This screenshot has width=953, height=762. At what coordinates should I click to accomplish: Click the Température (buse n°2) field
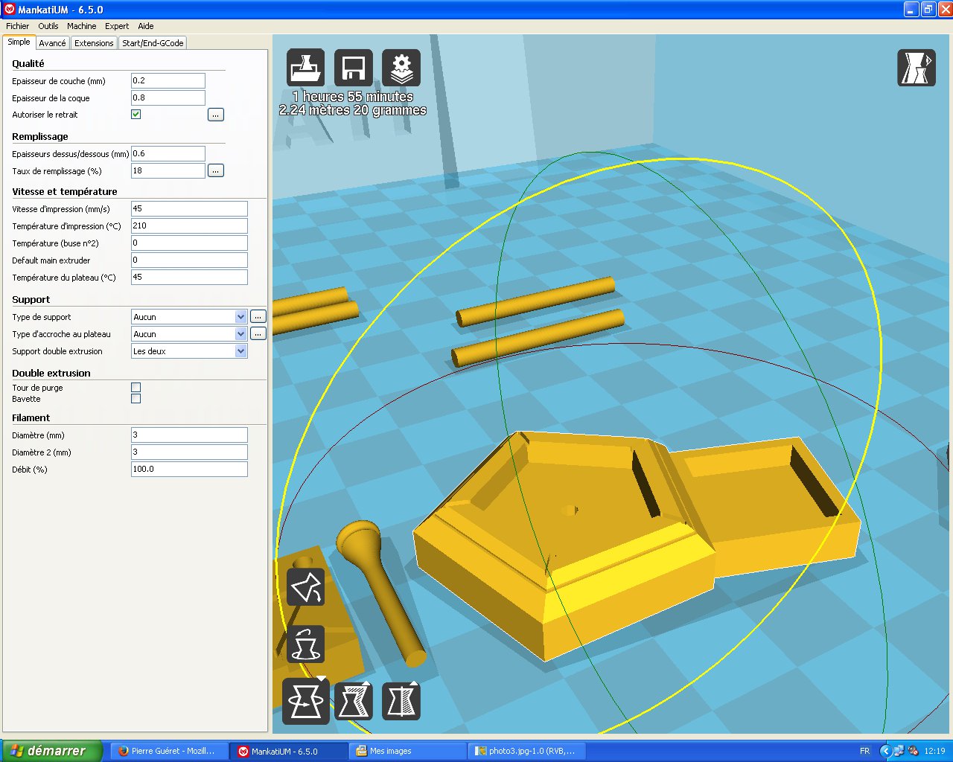[189, 243]
